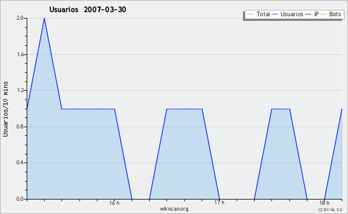
Task: Click the 'Usuarios/10 mins' axis title
Action: (x=5, y=109)
